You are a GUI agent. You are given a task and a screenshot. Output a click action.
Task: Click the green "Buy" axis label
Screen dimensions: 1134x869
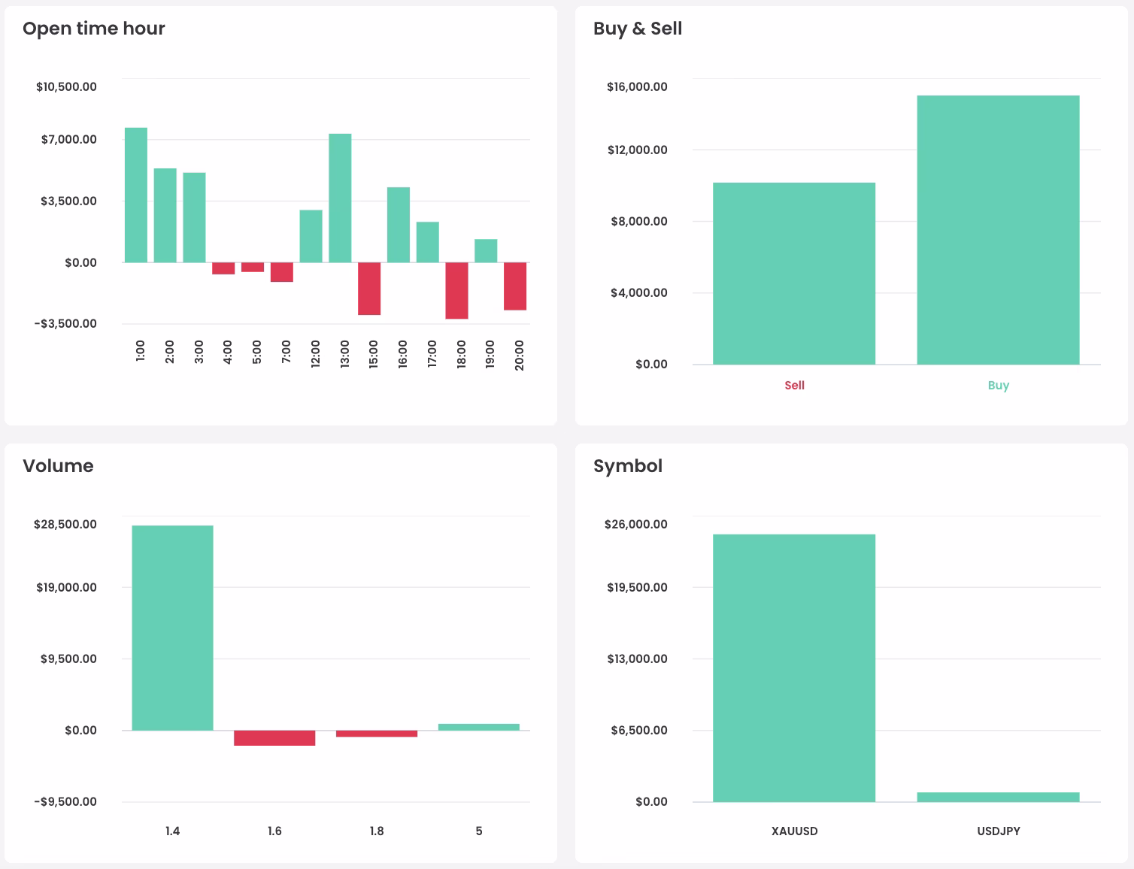999,385
